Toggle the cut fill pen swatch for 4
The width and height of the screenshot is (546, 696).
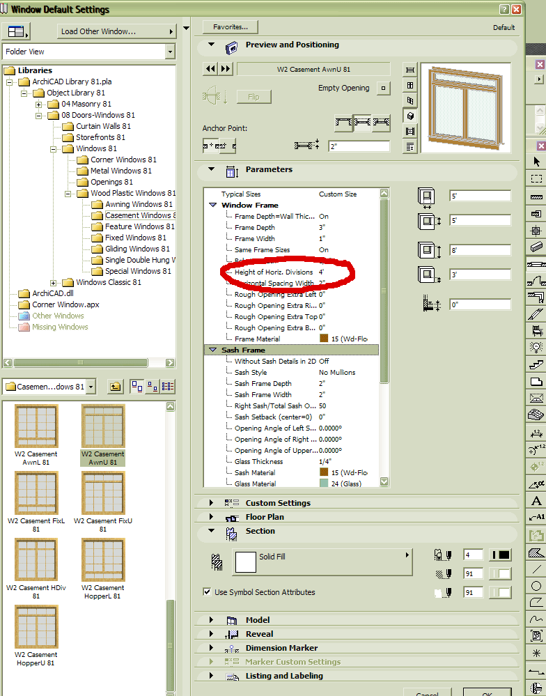500,555
